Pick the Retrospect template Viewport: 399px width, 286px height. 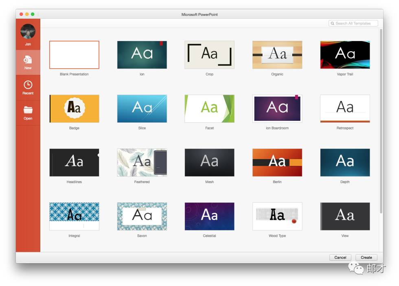[345, 109]
